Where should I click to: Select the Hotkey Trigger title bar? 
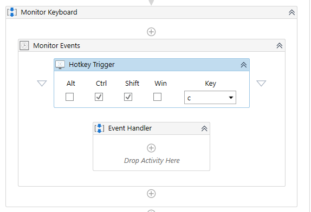point(152,65)
